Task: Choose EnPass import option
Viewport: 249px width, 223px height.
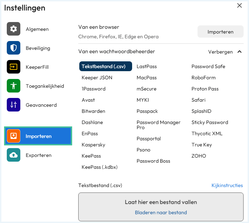Action: click(x=90, y=134)
